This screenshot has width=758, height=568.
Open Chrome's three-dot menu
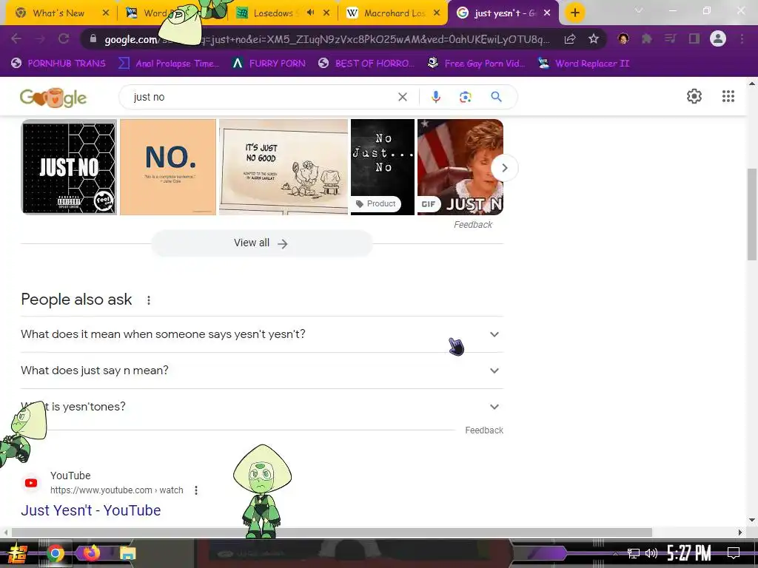tap(742, 38)
